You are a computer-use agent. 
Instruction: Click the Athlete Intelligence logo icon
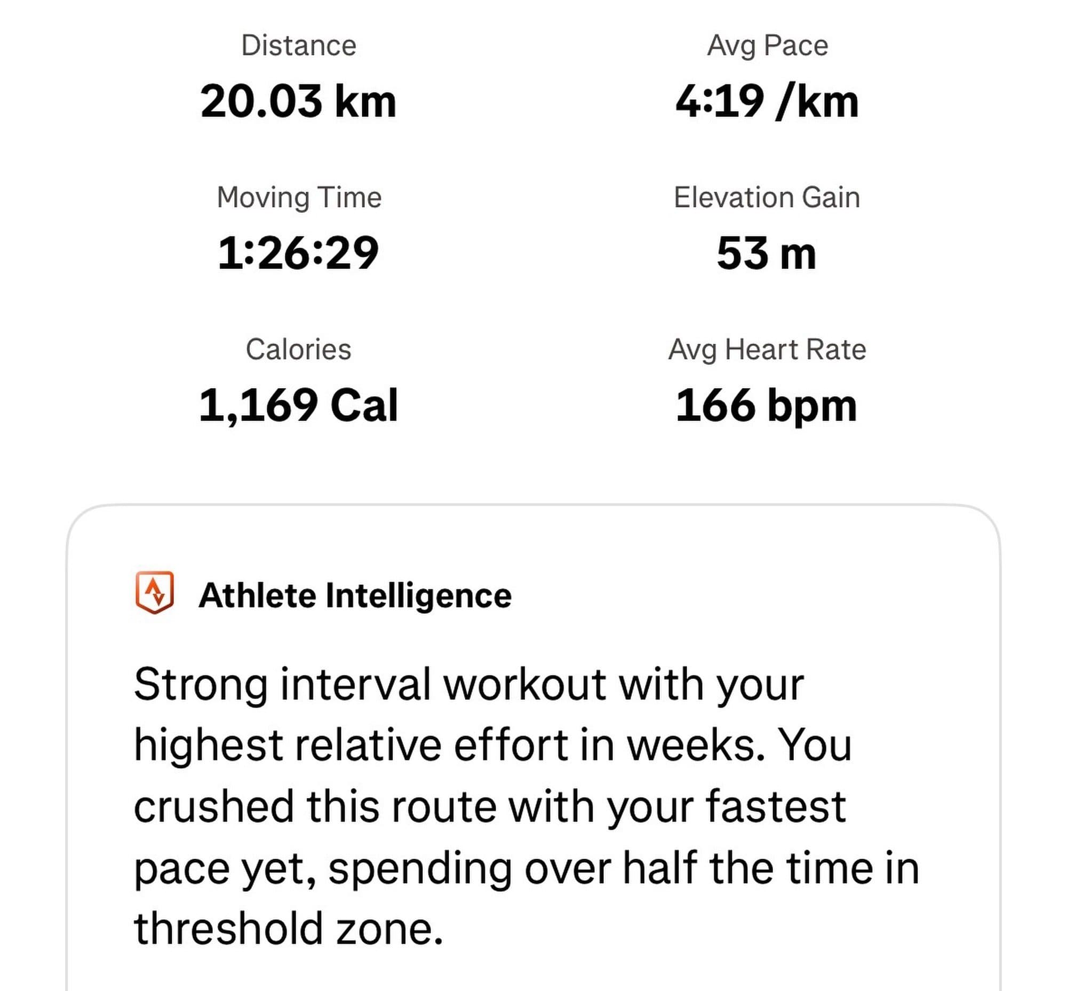point(154,592)
